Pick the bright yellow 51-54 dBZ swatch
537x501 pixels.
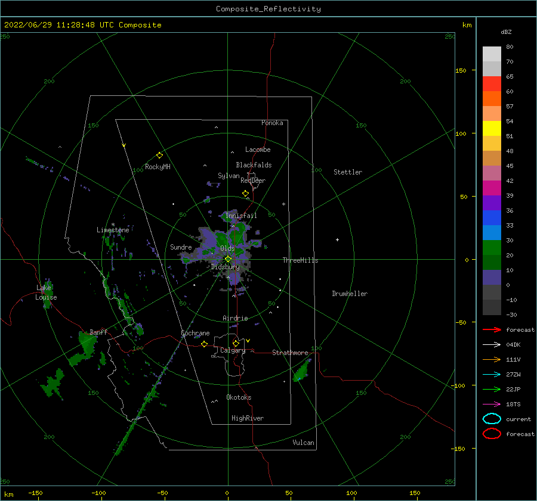pos(492,128)
